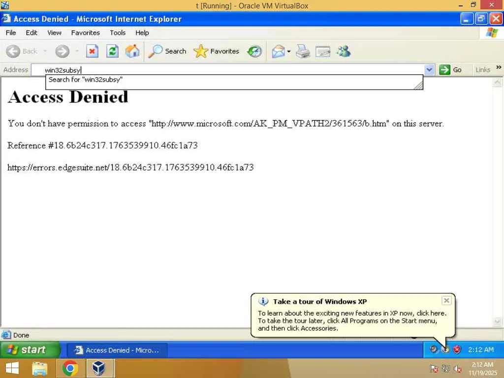Click the Links toolbar label
Image resolution: width=504 pixels, height=378 pixels.
(x=483, y=70)
